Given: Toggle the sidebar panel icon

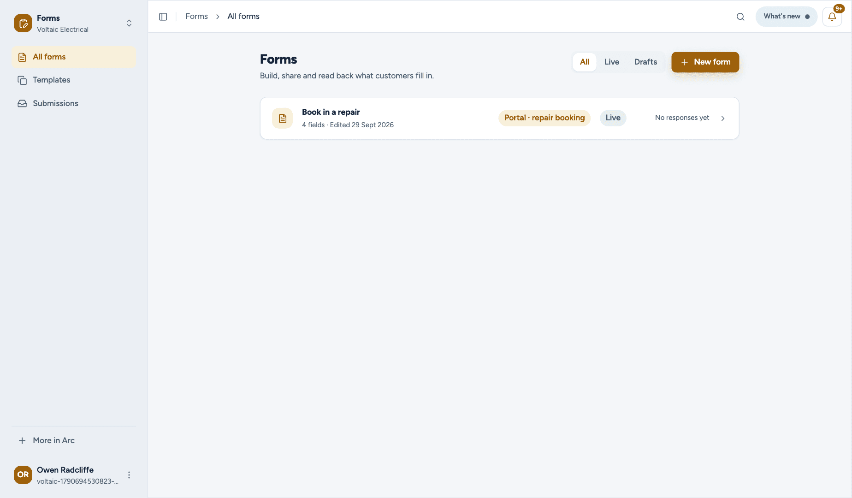Looking at the screenshot, I should coord(163,17).
